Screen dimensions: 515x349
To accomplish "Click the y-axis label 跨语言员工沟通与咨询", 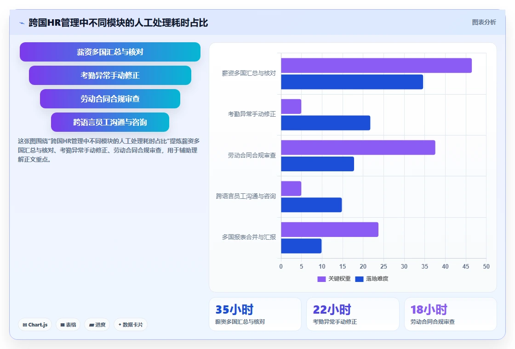I will point(246,196).
